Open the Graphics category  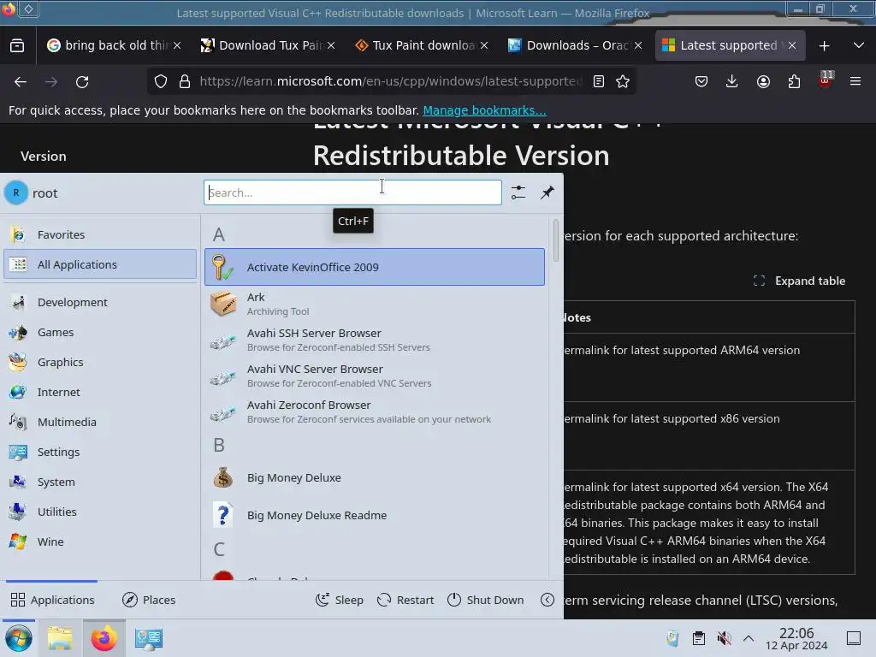click(x=100, y=362)
